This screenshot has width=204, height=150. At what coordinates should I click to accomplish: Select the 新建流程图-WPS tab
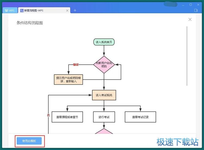tap(44, 11)
